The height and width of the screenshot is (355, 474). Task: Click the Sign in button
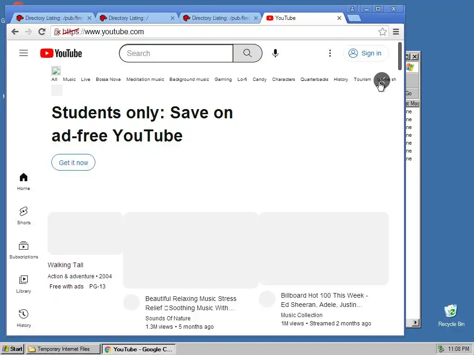click(365, 53)
